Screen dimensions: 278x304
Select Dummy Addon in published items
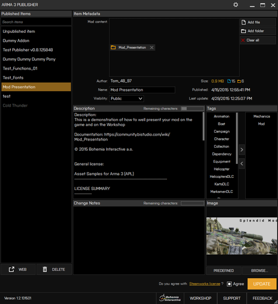36,41
